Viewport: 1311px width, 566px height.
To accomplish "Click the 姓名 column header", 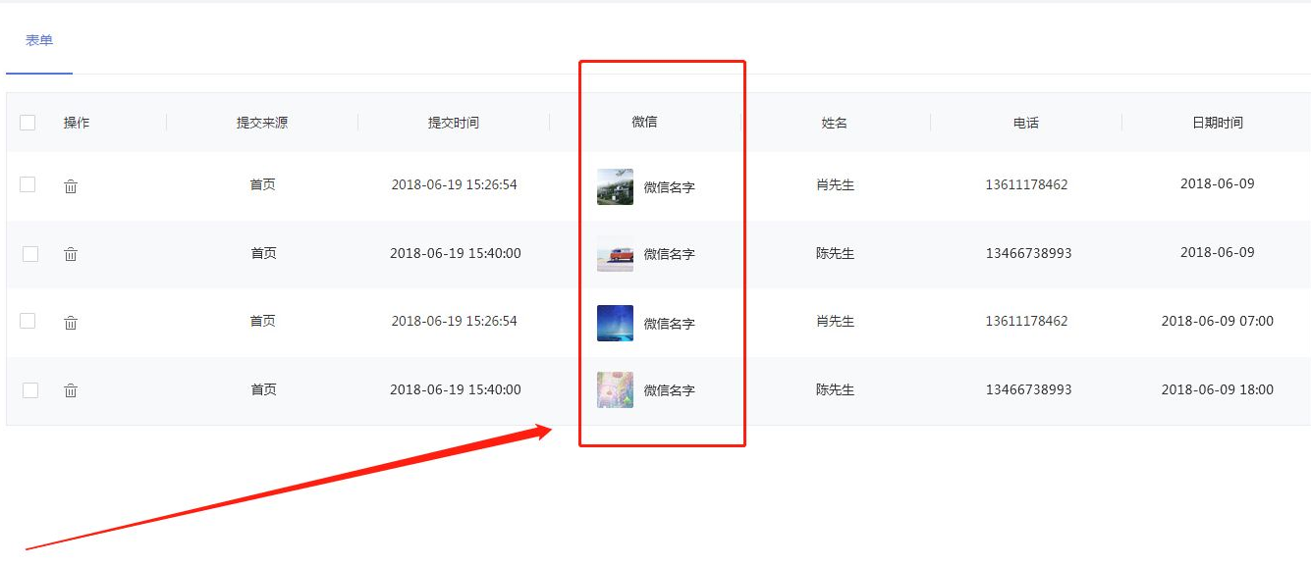I will pos(835,123).
